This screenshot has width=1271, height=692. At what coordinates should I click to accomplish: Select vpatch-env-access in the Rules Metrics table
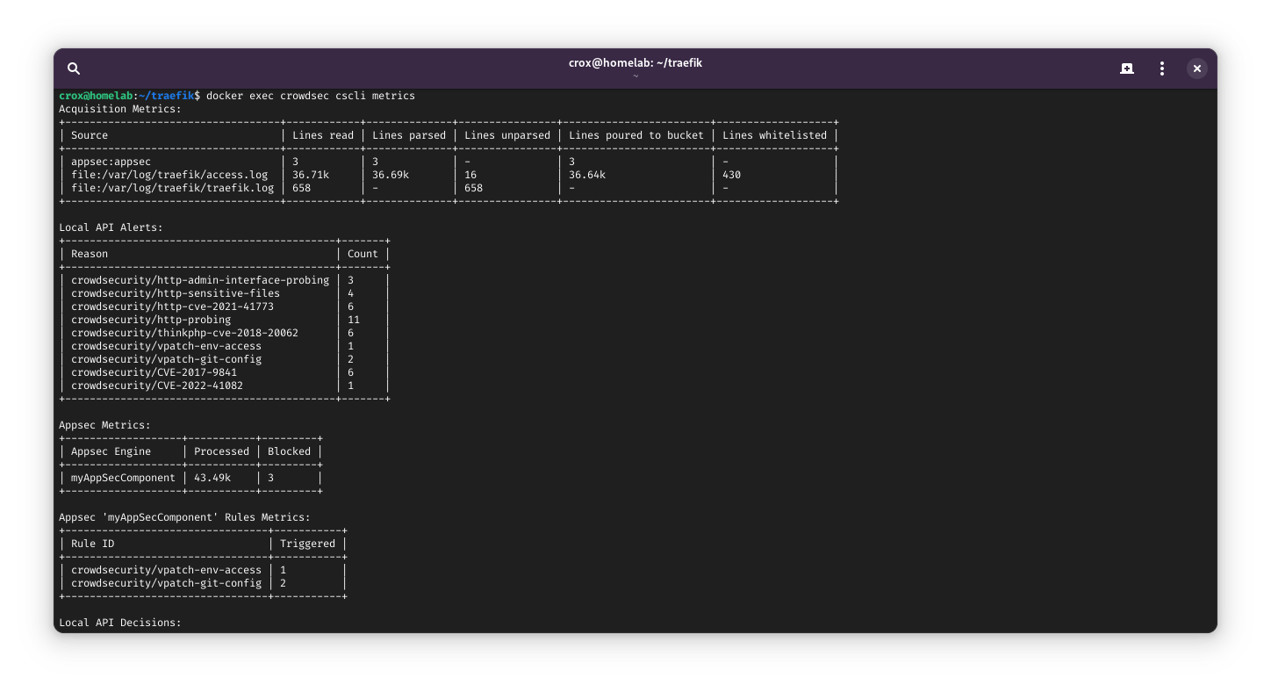166,570
